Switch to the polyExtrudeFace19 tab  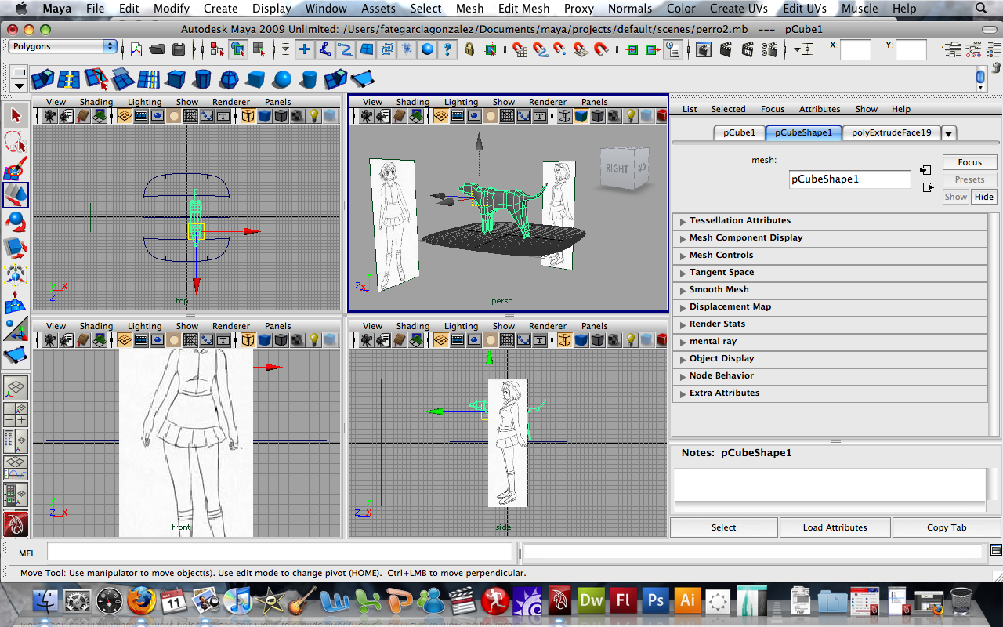click(x=891, y=132)
